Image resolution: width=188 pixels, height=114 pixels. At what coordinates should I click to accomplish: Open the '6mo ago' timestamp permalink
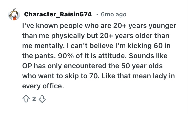[x=114, y=14]
